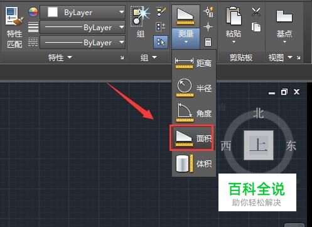Click 东 (East) on ViewCube compass
312x227 pixels.
coord(291,146)
